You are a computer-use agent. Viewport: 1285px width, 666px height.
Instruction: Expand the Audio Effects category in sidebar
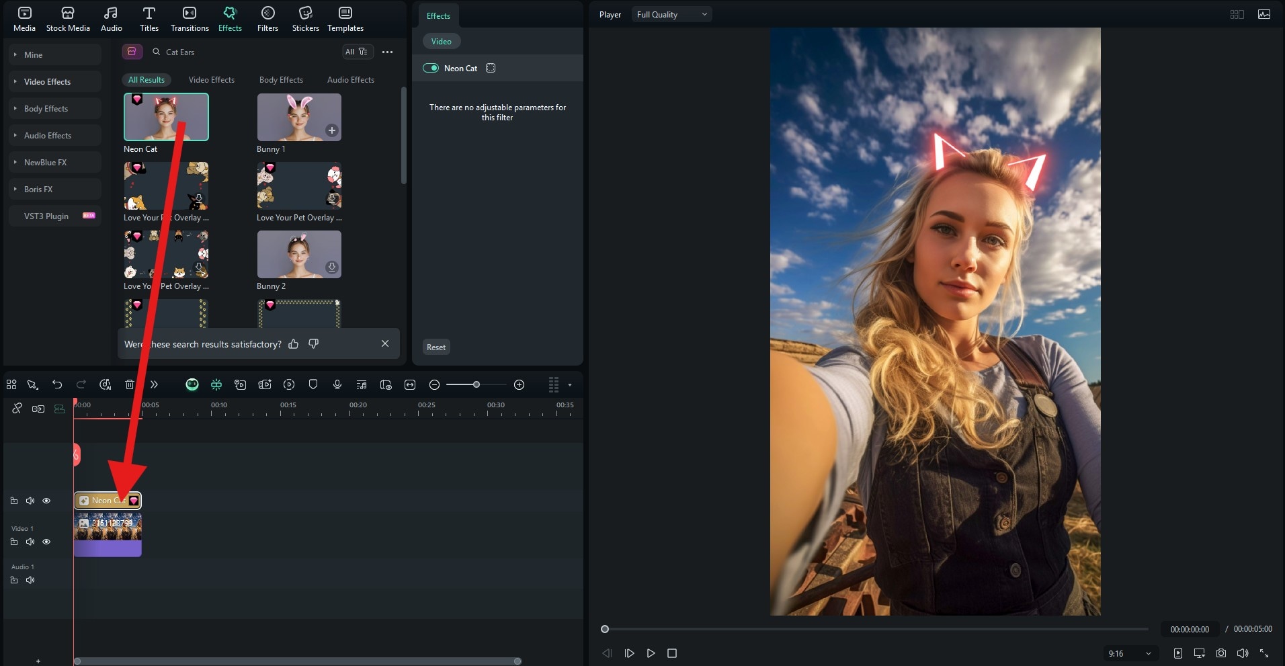[x=55, y=136]
